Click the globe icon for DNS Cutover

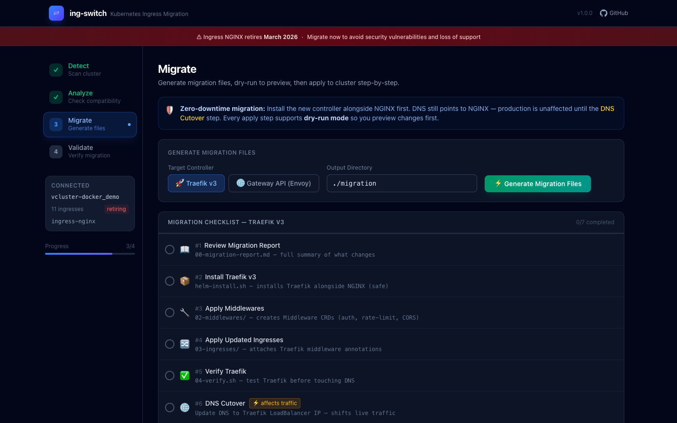(185, 407)
